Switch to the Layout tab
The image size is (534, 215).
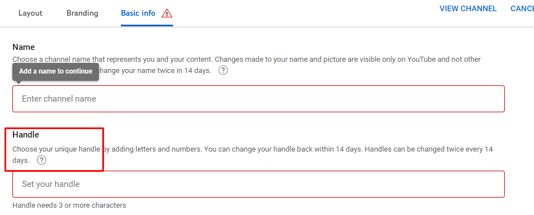click(31, 13)
